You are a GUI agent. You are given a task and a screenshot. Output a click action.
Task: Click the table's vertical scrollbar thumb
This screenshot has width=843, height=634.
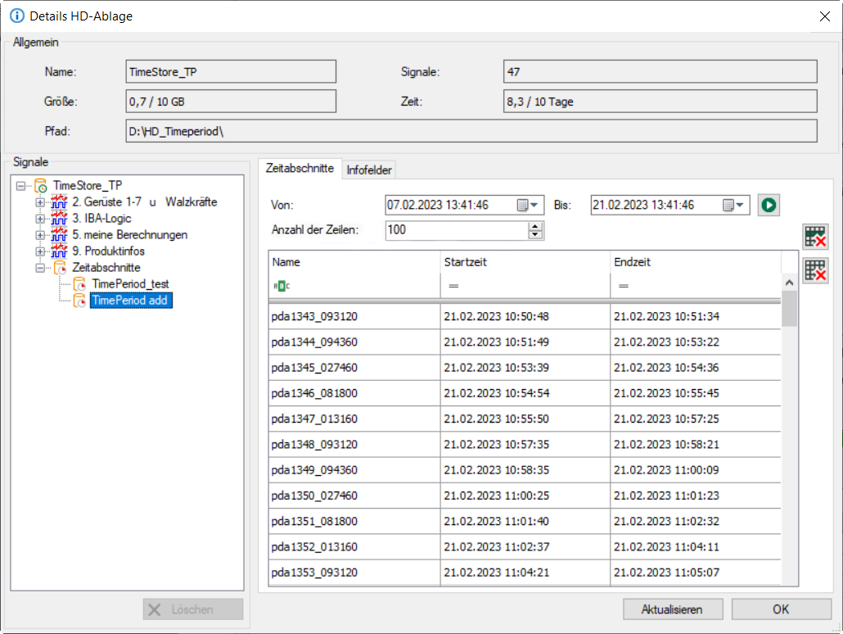[x=789, y=310]
